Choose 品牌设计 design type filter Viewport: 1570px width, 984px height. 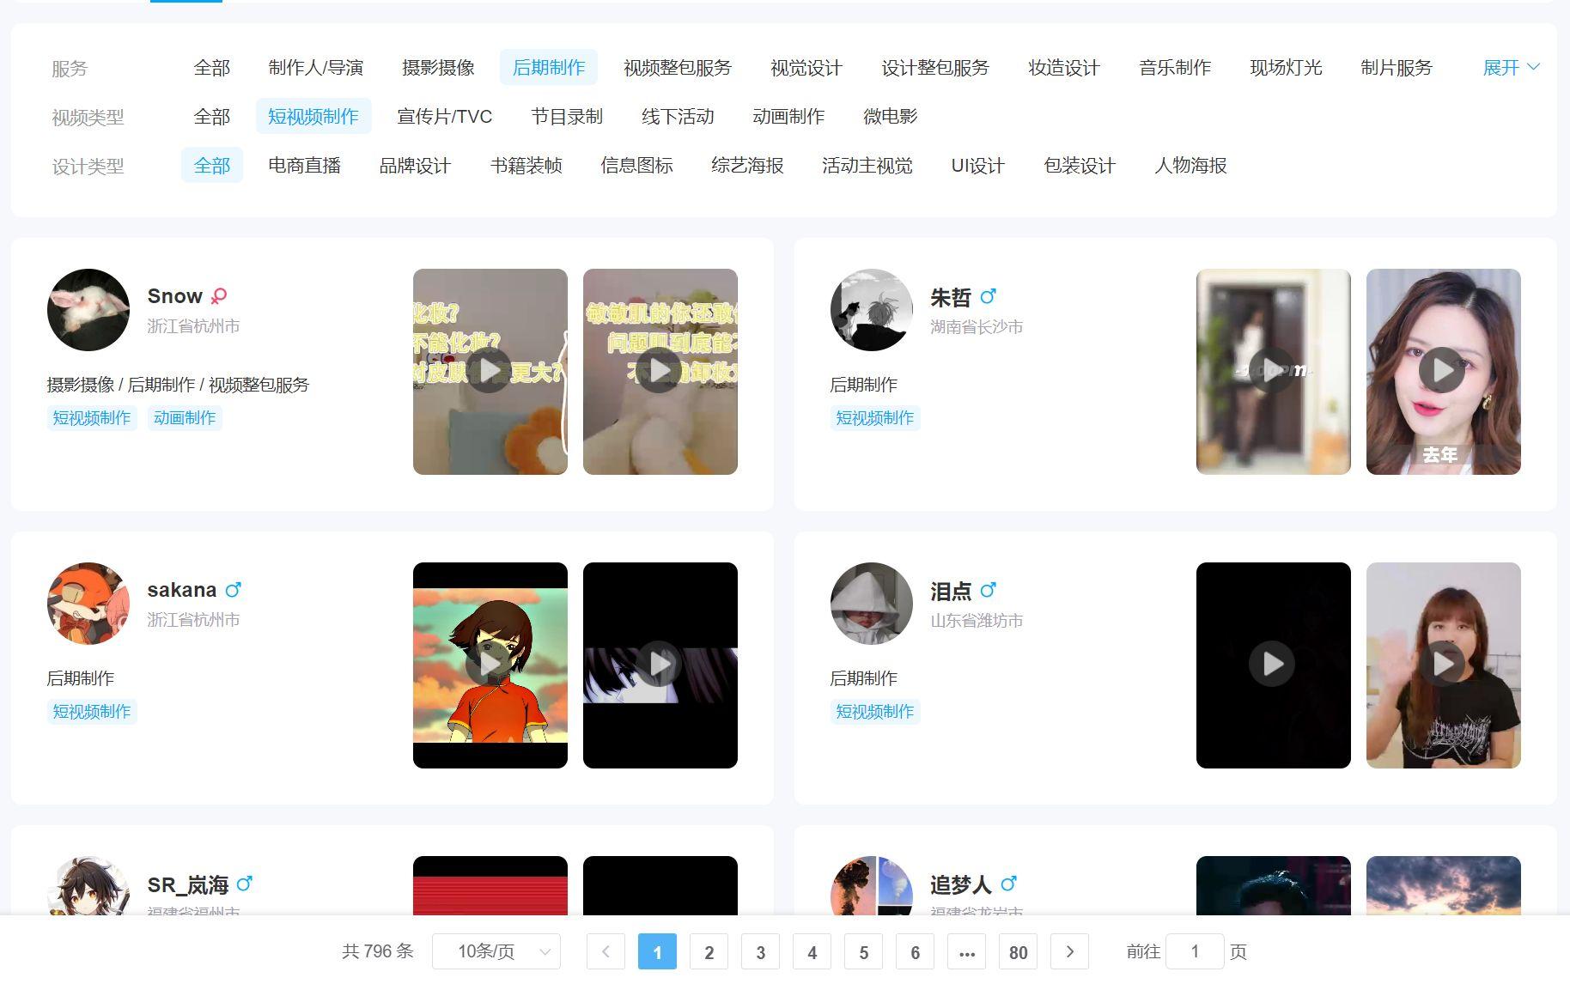(415, 166)
